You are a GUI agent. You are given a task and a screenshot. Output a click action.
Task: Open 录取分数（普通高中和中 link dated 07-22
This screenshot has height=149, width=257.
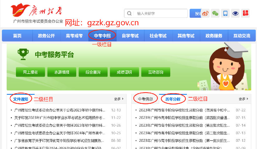[x=184, y=110]
